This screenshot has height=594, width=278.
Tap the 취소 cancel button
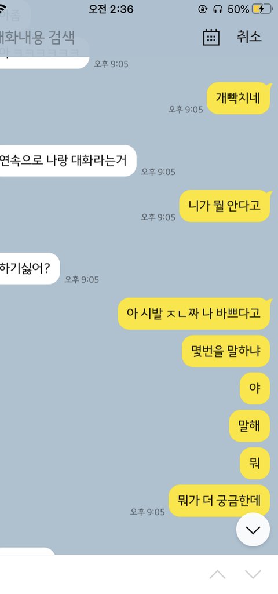pyautogui.click(x=249, y=37)
